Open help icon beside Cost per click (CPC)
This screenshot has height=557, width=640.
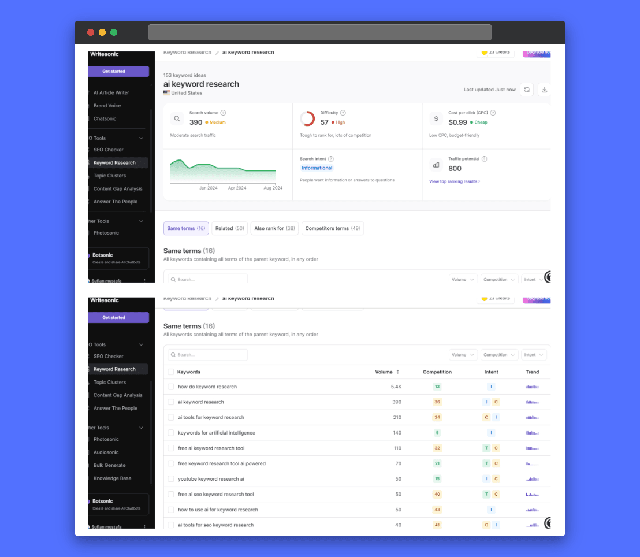(493, 113)
